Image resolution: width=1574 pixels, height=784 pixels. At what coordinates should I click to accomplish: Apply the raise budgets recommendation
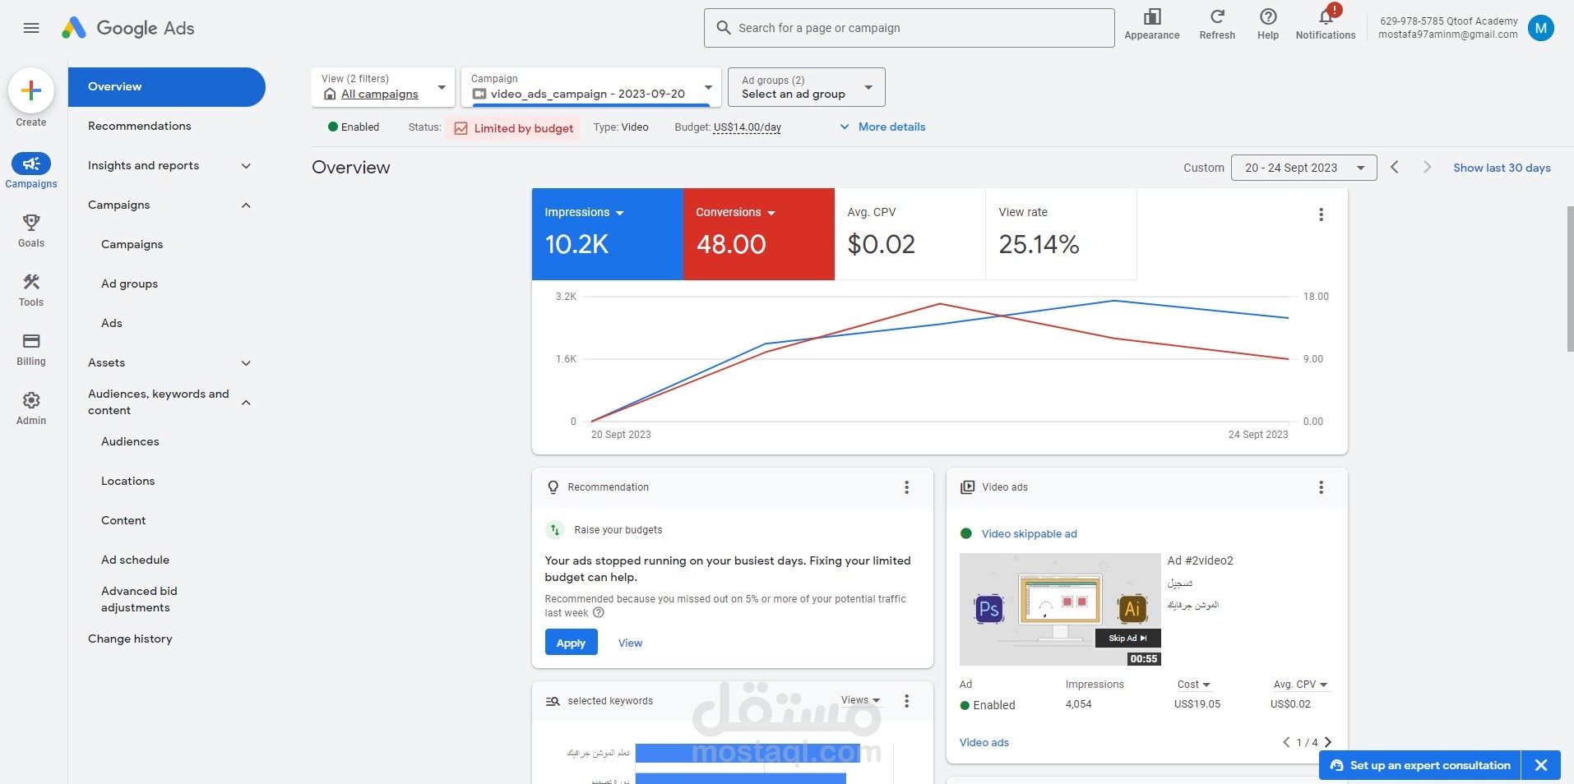coord(571,643)
